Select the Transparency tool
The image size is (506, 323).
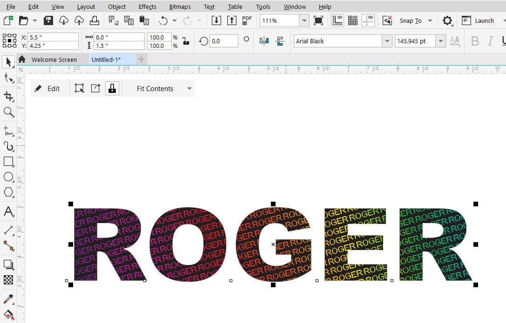[8, 279]
